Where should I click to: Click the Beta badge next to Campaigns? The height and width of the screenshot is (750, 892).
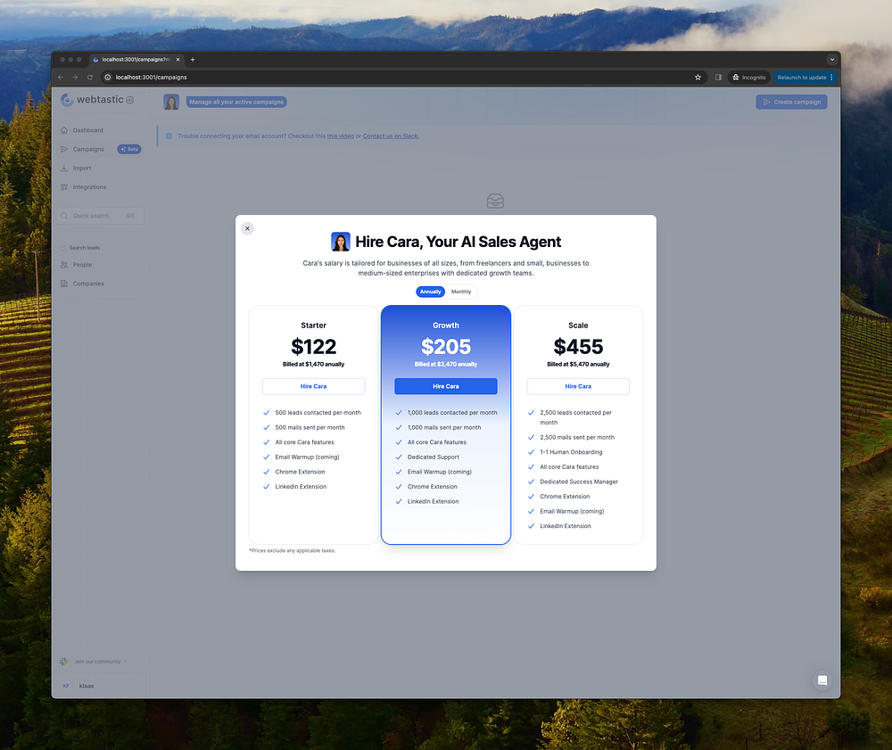point(129,149)
